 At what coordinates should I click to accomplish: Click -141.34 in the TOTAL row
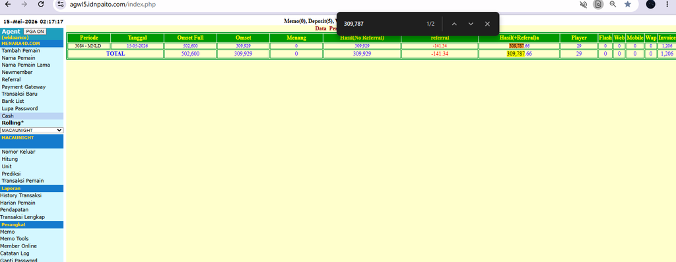coord(440,54)
